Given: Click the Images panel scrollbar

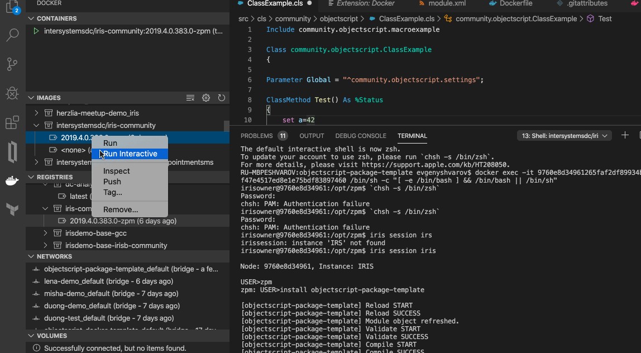Looking at the screenshot, I should [x=226, y=126].
